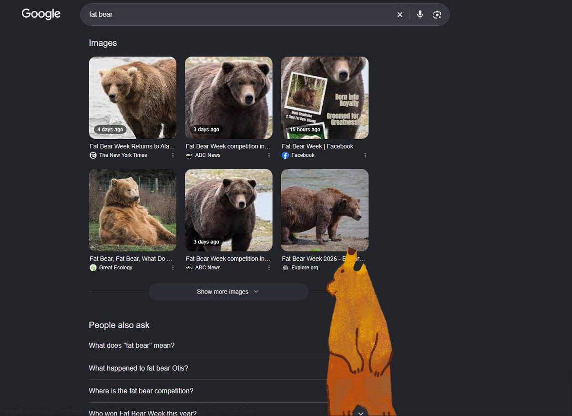This screenshot has width=572, height=416.
Task: Click the Explore.org source icon
Action: [285, 268]
